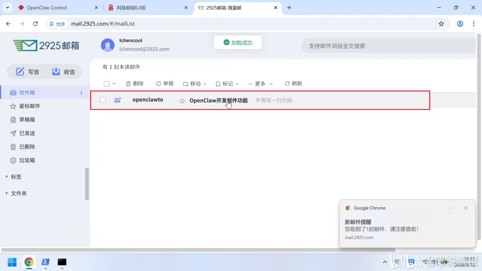Open a new browser tab
482x271 pixels.
click(x=289, y=8)
